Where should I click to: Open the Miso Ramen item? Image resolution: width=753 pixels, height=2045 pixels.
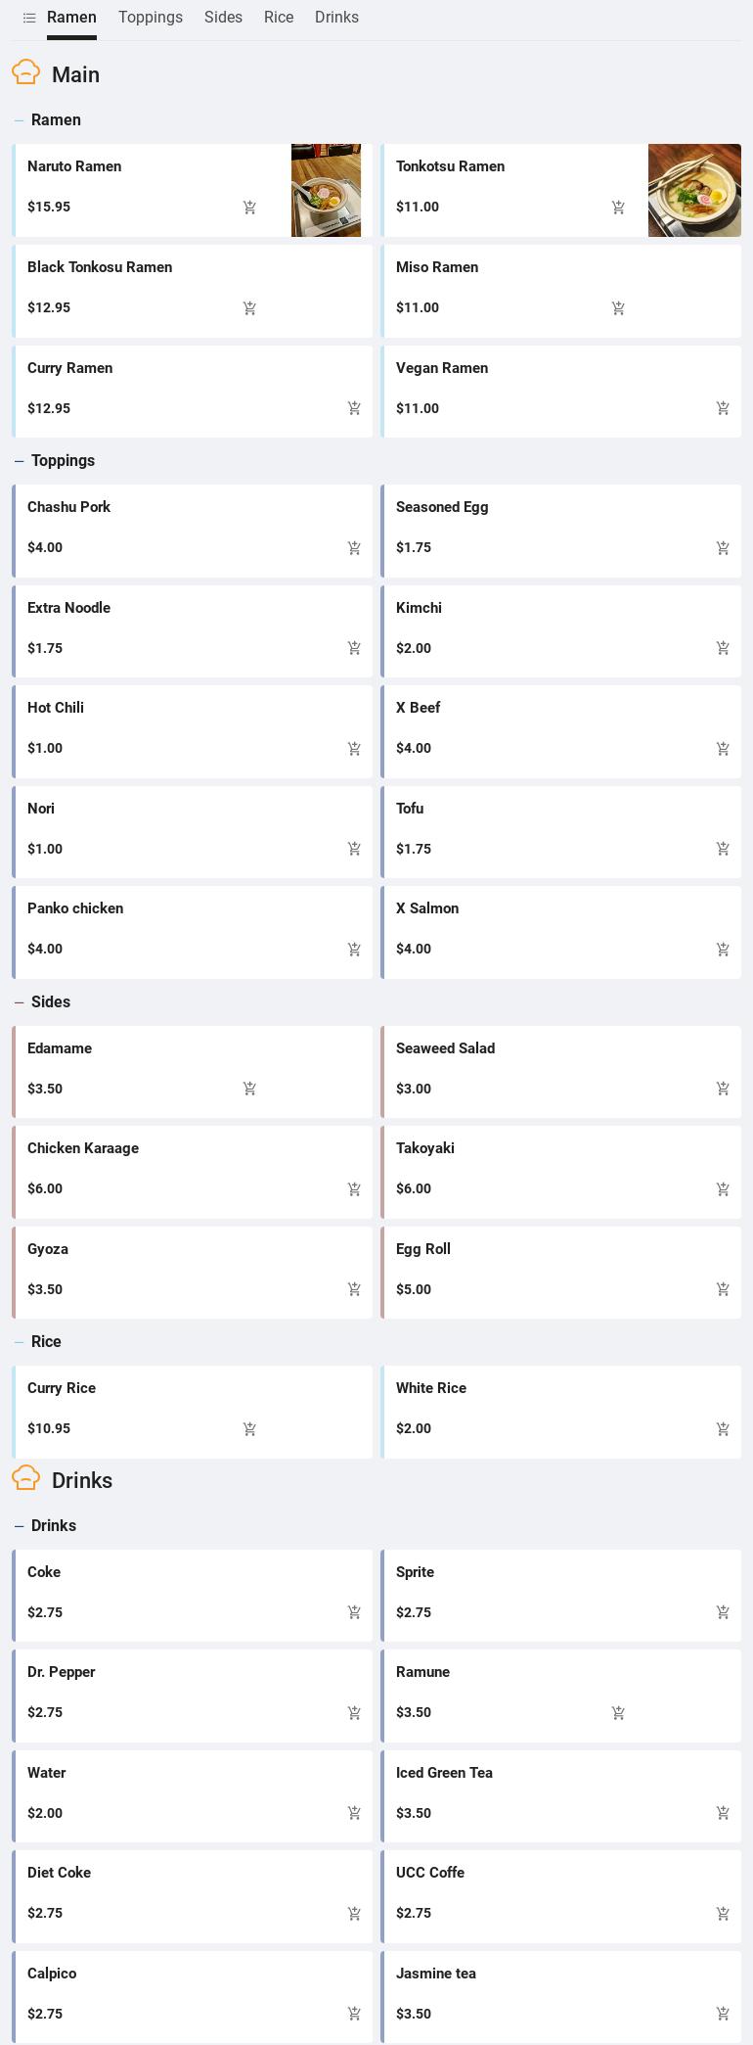[x=437, y=267]
